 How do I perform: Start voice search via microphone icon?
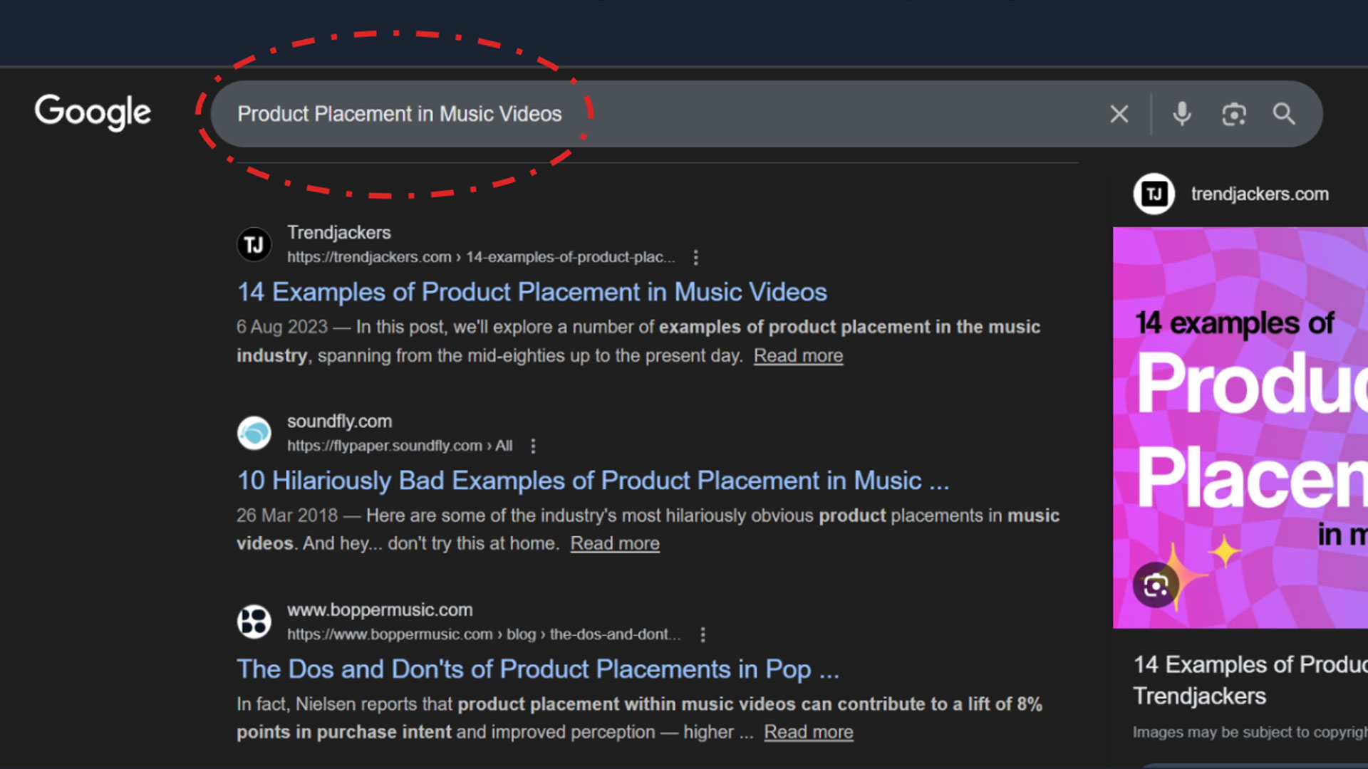1181,114
